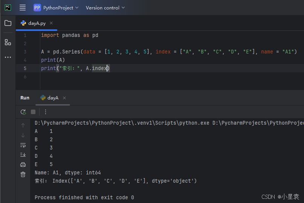Open the Structure tool window
The image size is (304, 203).
pos(8,42)
